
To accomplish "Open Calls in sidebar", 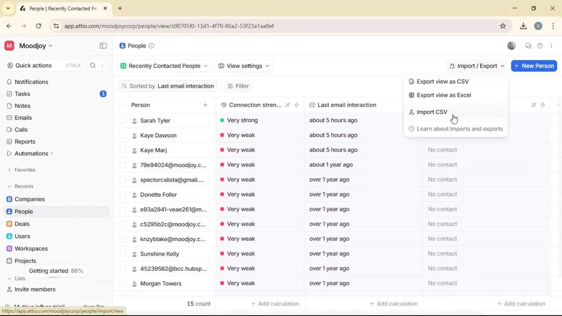I will point(21,130).
